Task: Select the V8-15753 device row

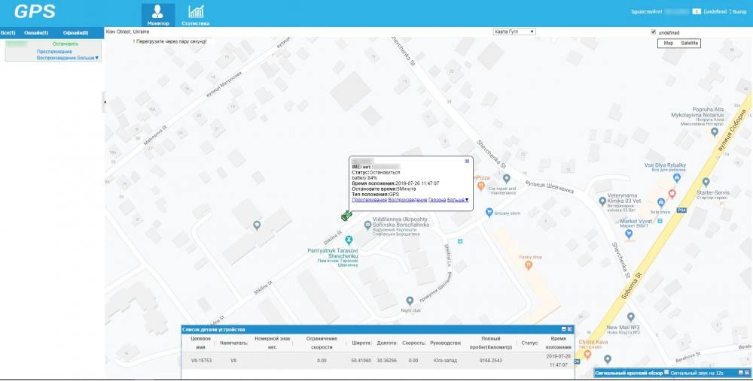Action: point(376,361)
